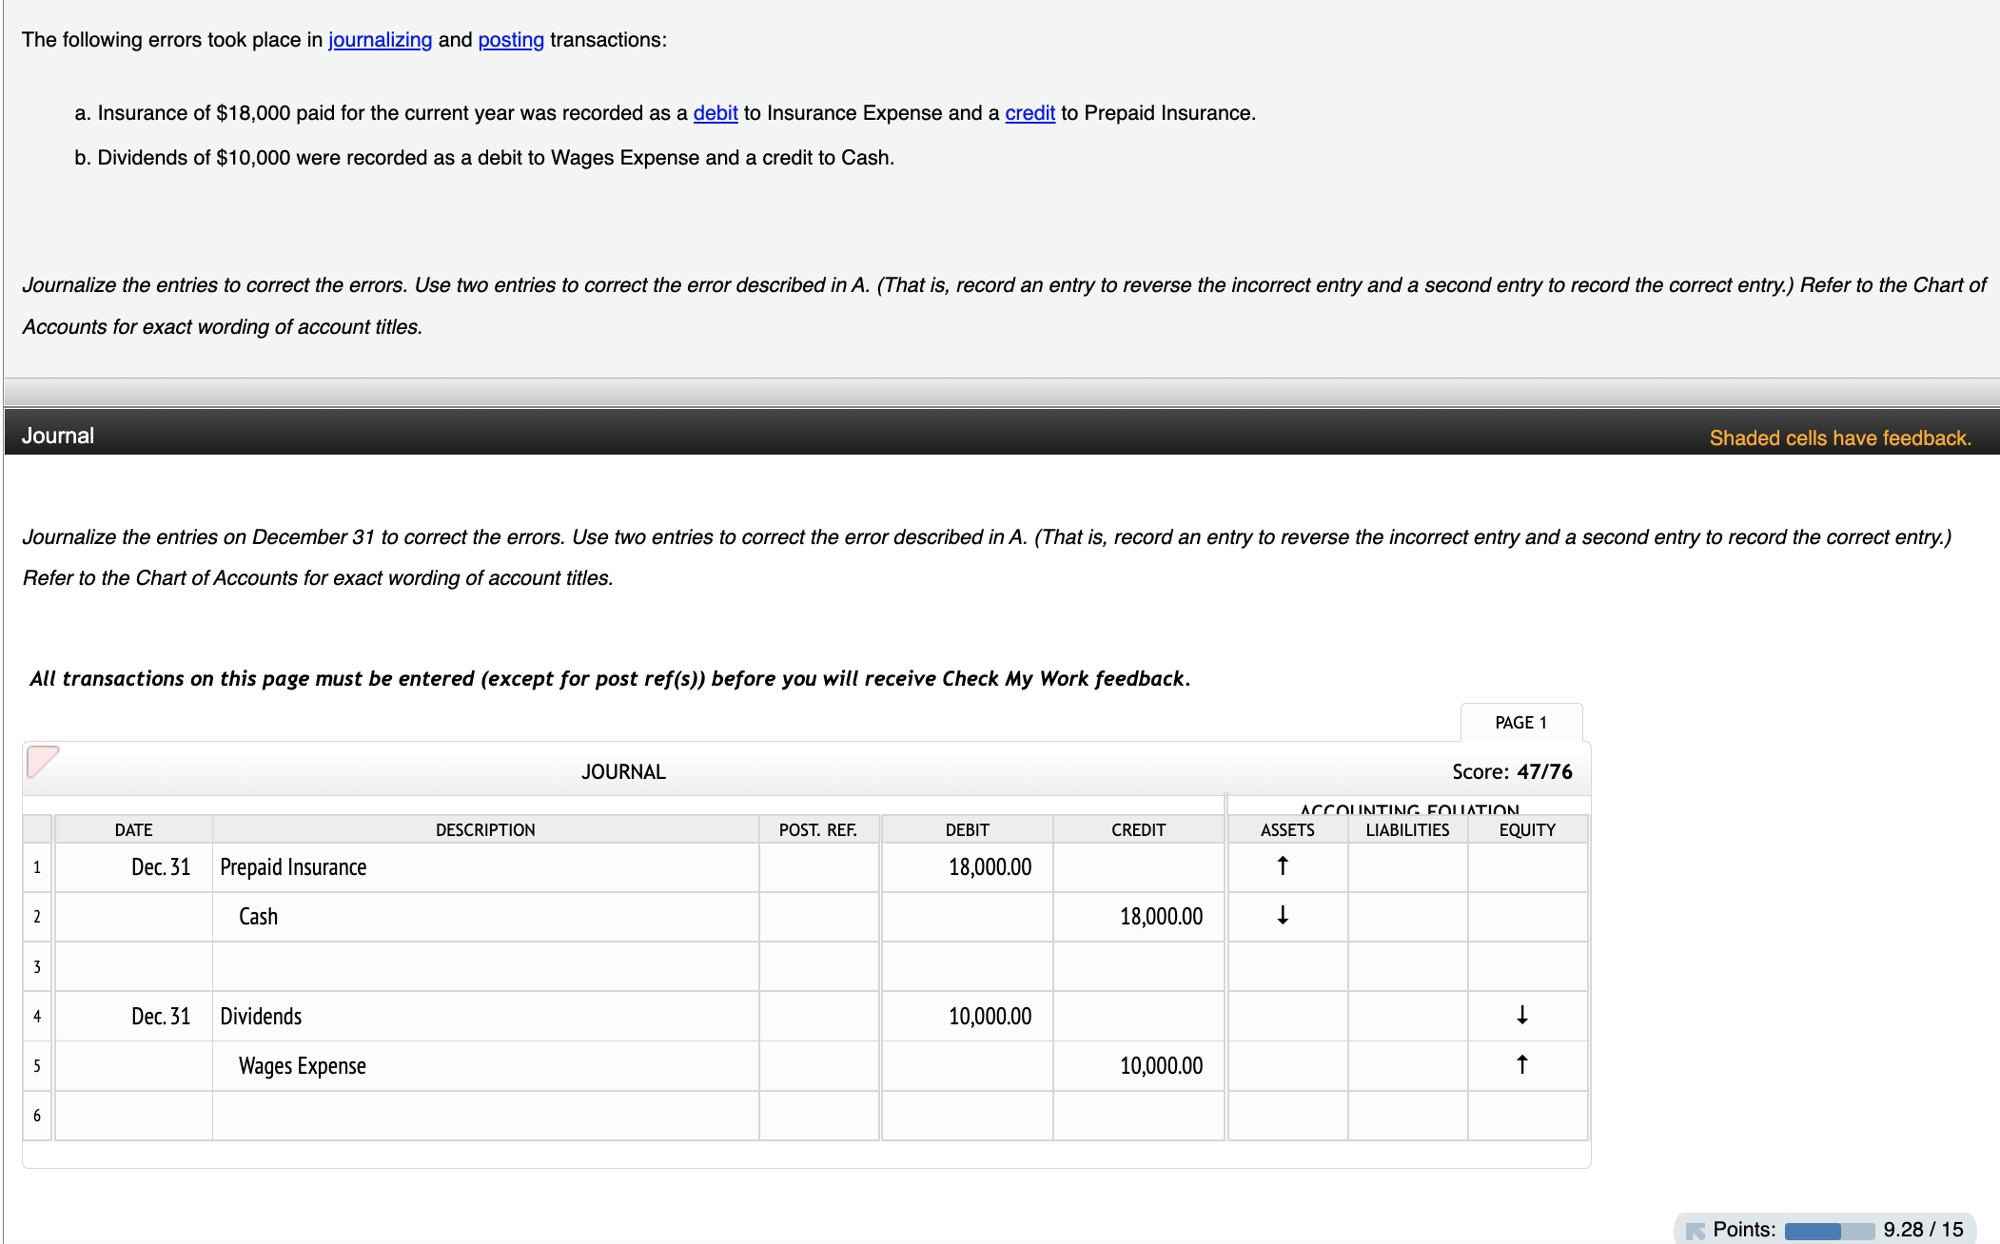This screenshot has width=2000, height=1244.
Task: Select the PAGE 1 tab
Action: pyautogui.click(x=1520, y=723)
